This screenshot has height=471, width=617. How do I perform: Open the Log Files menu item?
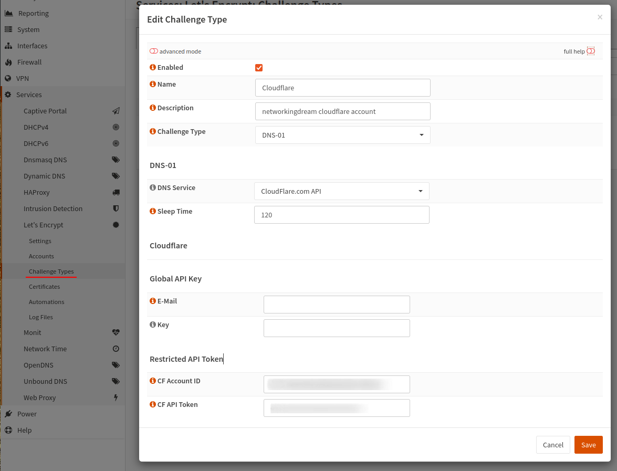pos(40,317)
